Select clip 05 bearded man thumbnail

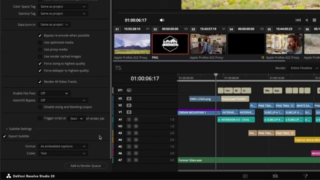(284, 44)
